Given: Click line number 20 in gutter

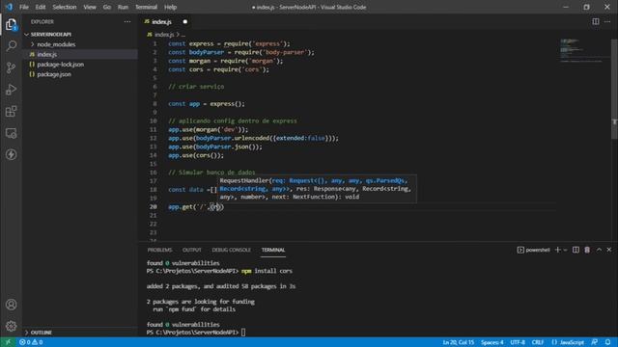Looking at the screenshot, I should tap(153, 207).
